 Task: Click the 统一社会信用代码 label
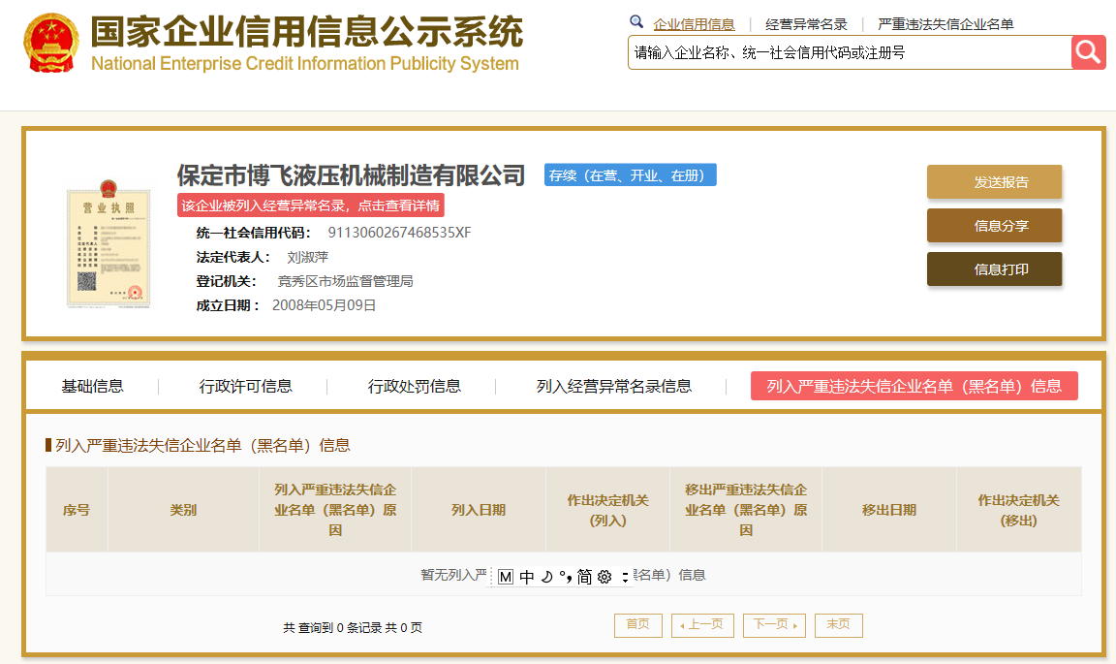click(254, 233)
